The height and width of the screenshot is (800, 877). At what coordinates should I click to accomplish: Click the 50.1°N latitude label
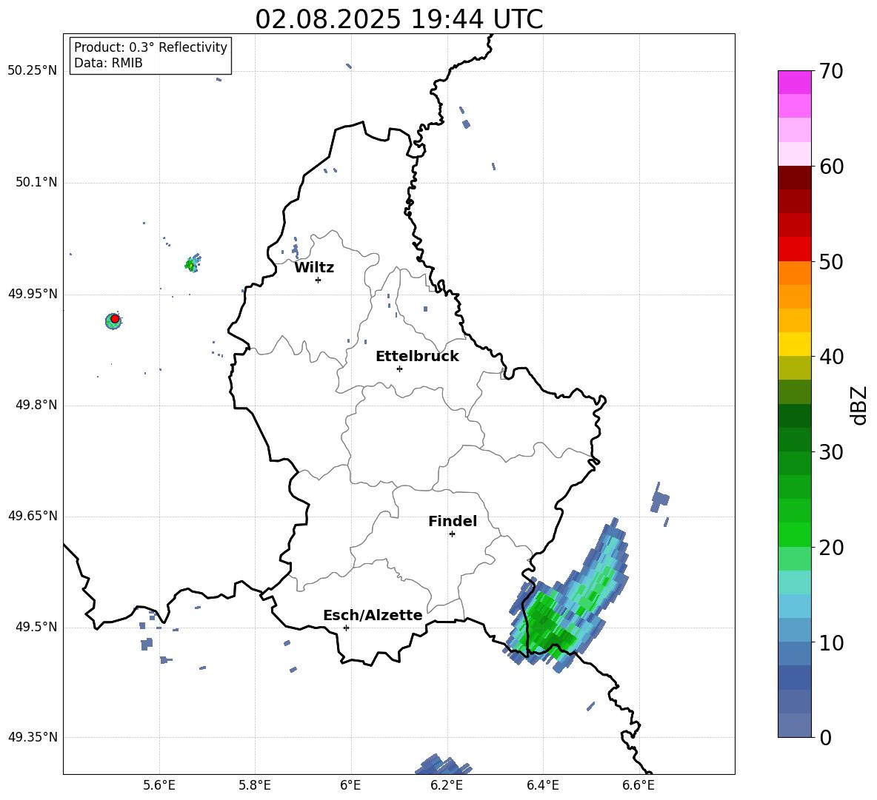click(x=36, y=183)
